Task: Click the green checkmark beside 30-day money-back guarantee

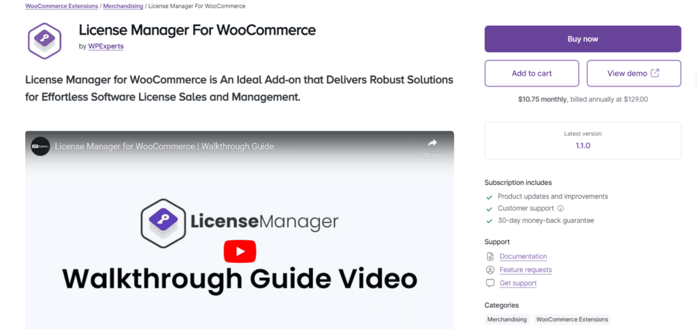Action: point(489,221)
